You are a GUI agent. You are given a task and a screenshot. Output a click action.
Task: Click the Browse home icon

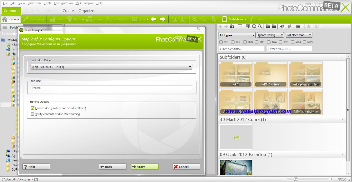(5, 19)
